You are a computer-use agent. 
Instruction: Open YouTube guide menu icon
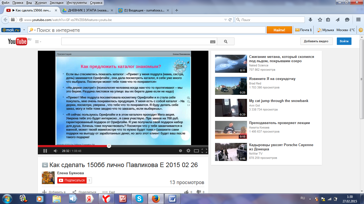[38, 42]
